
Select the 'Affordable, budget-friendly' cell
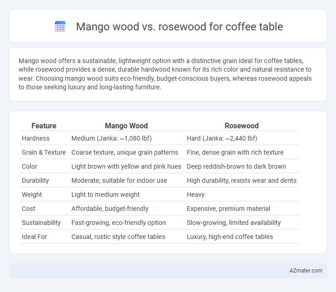(110, 209)
